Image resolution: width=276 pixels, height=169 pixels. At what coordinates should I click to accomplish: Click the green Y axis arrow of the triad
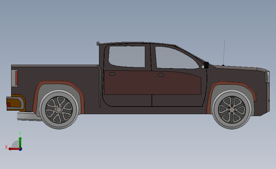pyautogui.click(x=20, y=142)
